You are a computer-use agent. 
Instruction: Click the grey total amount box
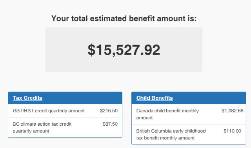click(124, 50)
